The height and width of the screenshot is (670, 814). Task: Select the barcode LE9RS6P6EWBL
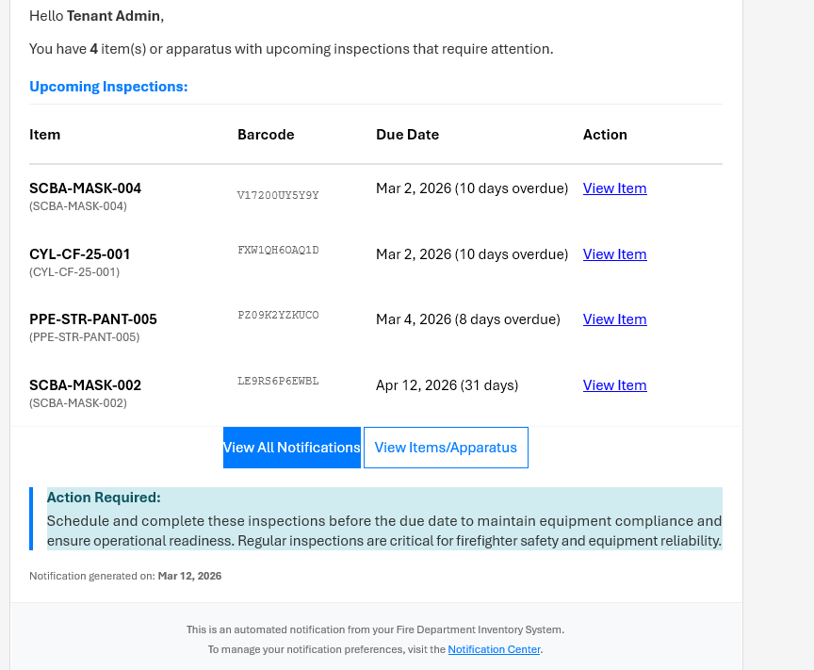[x=278, y=381]
